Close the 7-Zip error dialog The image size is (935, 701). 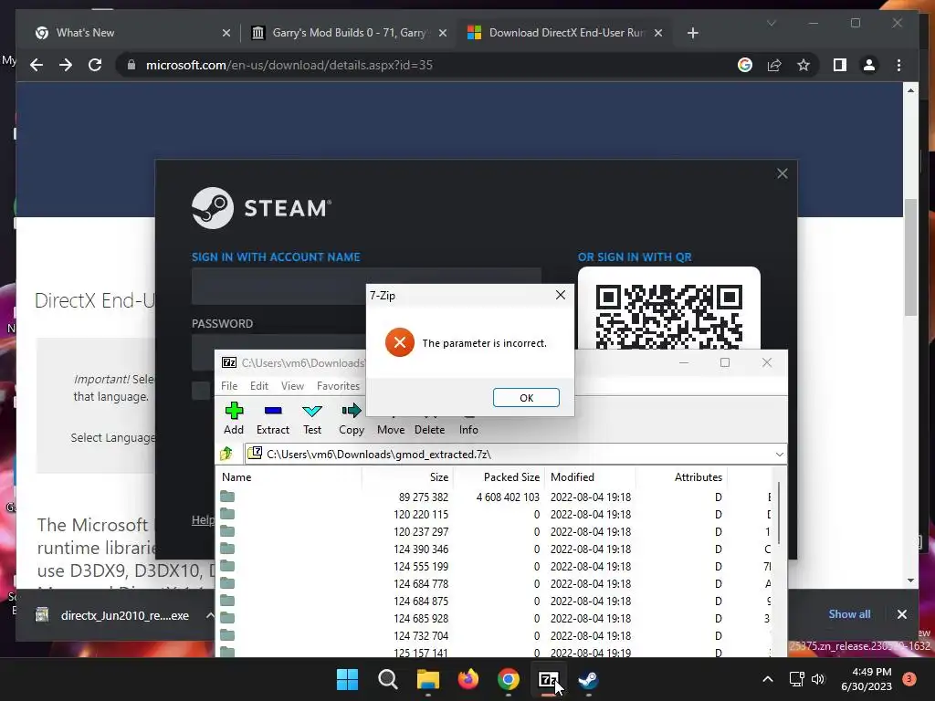[560, 295]
